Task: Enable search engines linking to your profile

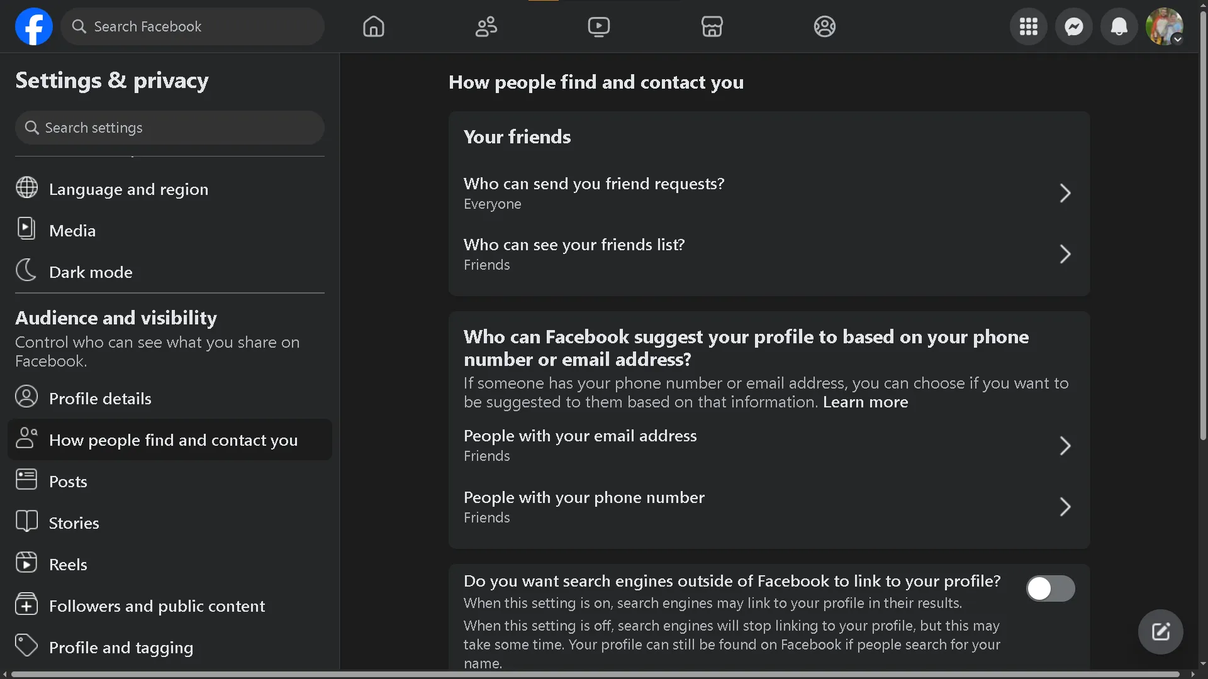Action: 1049,588
